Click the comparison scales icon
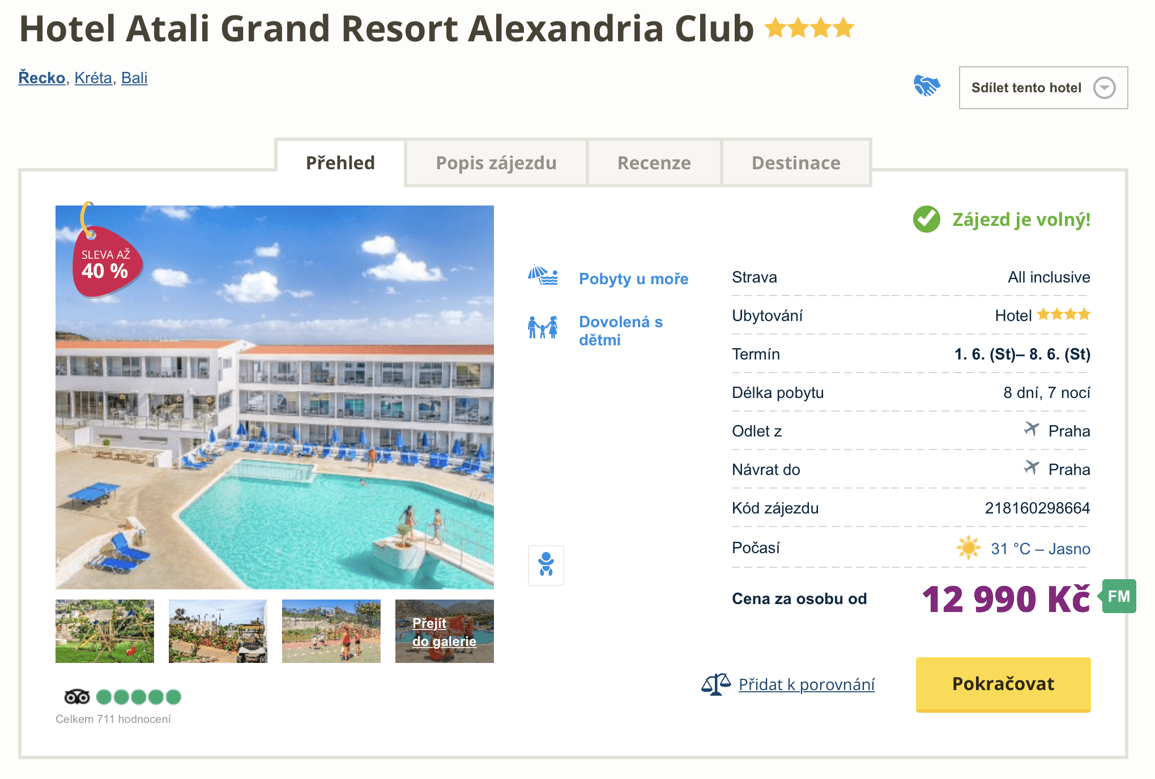1155x779 pixels. 715,684
